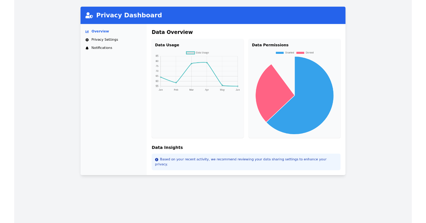Click the Apr data point on the usage line
This screenshot has height=223, width=426.
(207, 63)
